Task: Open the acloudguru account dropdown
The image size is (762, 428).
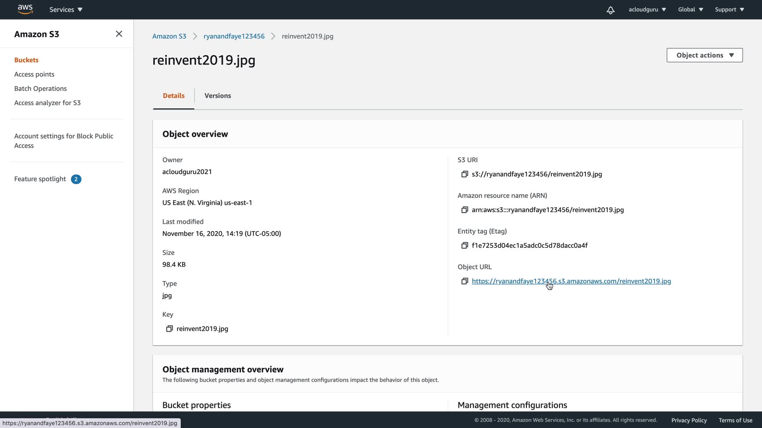Action: (647, 10)
